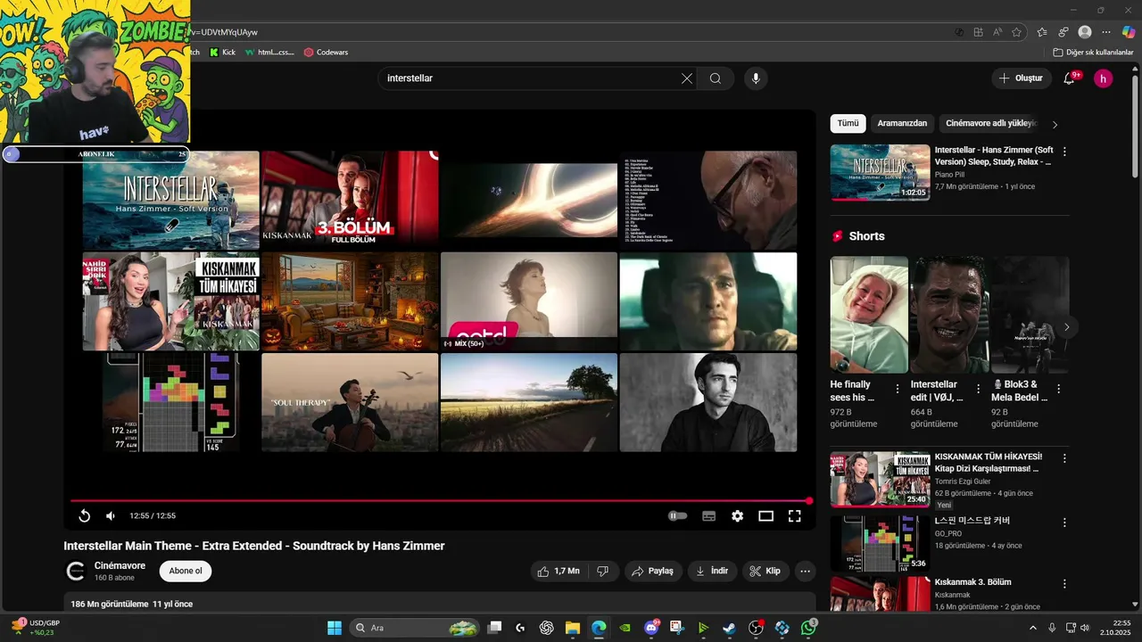
Task: Show hidden system tray icons chevron
Action: point(1033,628)
